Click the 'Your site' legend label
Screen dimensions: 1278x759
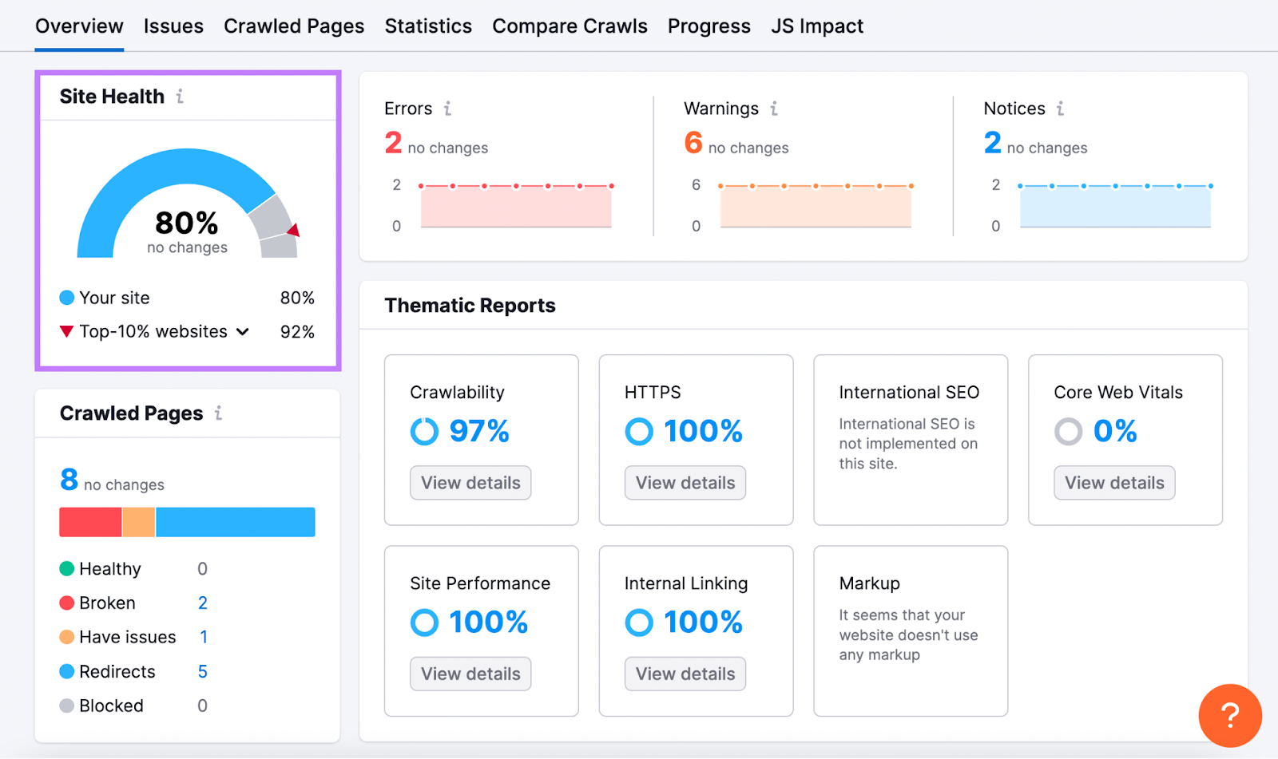pyautogui.click(x=114, y=298)
